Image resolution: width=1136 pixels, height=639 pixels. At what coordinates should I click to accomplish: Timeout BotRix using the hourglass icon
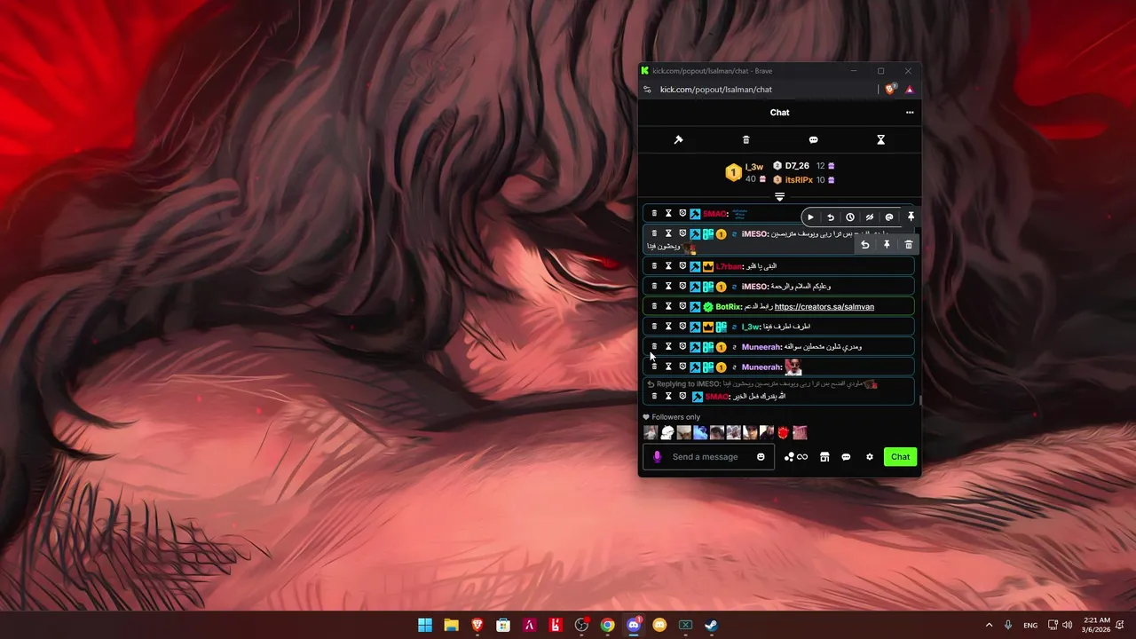[668, 306]
